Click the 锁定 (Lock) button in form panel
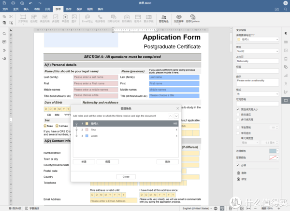 [242, 179]
